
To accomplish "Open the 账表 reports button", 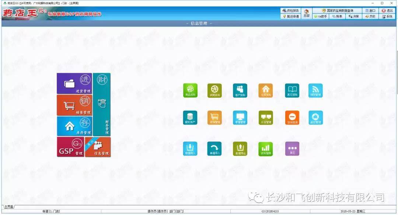I will 337,16.
